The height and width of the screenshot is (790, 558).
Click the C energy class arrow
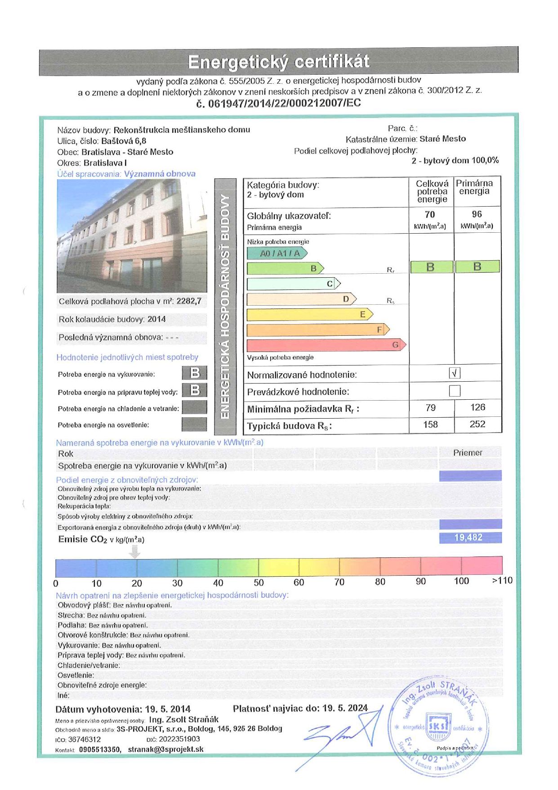294,284
